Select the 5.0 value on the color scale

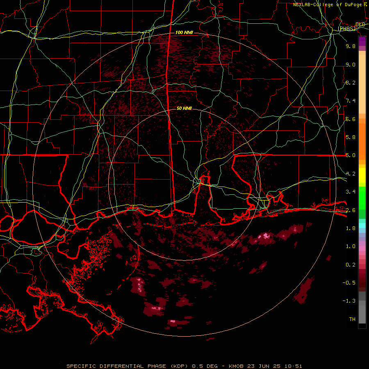351,155
